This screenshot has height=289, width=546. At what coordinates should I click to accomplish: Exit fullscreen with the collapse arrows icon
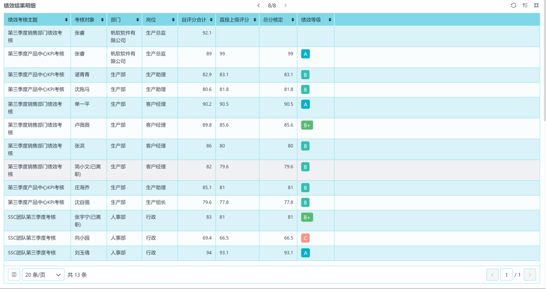(536, 5)
